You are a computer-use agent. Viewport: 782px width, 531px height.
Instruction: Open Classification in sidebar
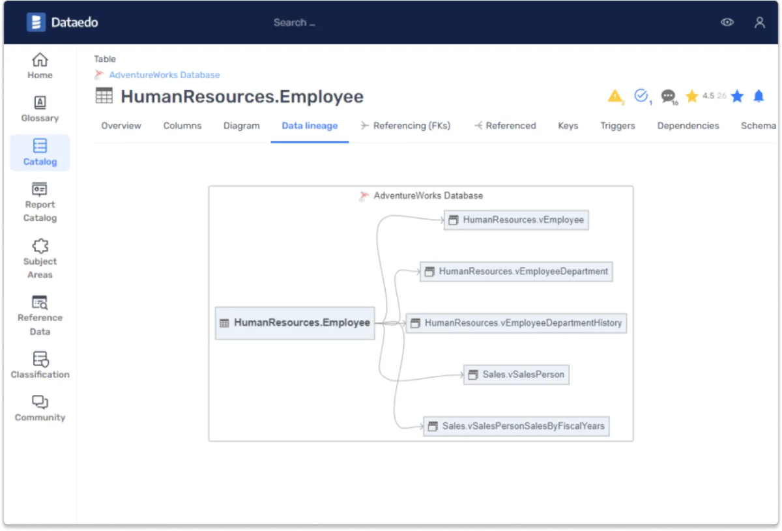40,366
